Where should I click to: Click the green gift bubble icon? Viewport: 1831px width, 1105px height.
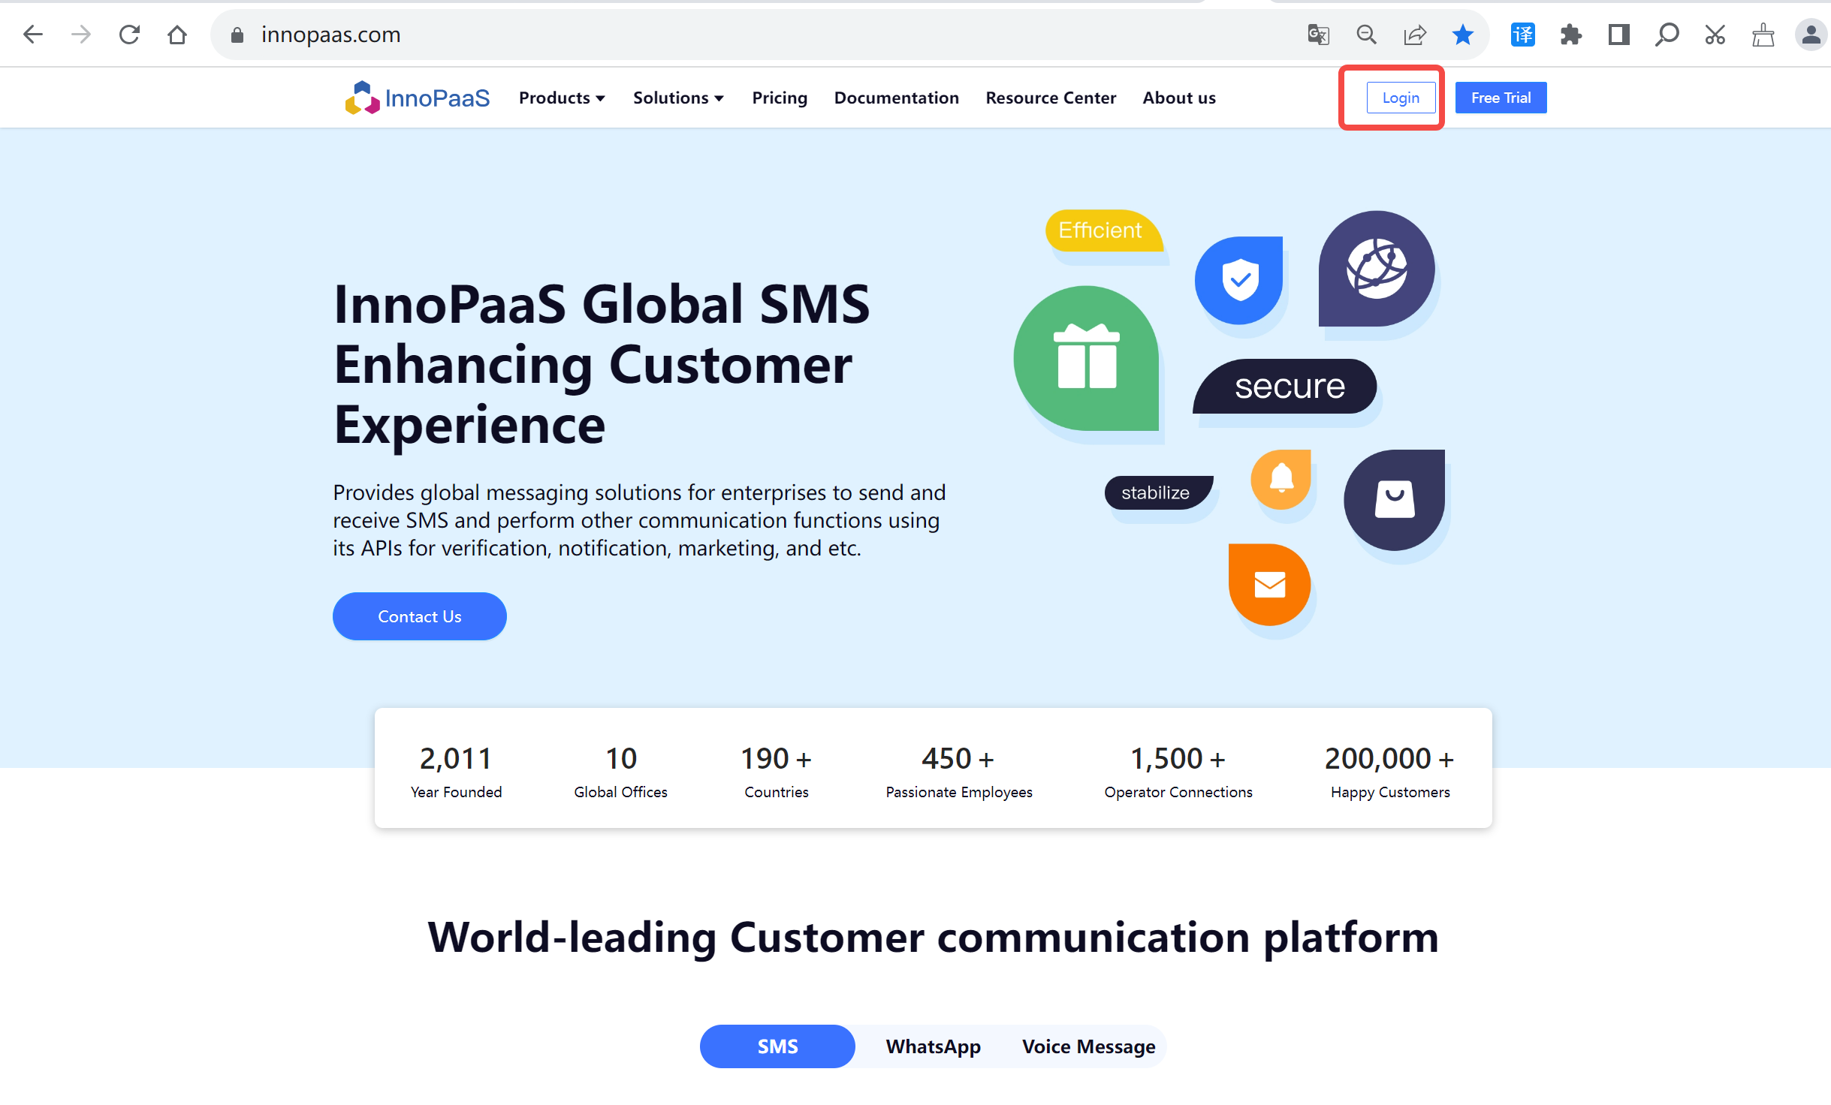click(x=1087, y=358)
